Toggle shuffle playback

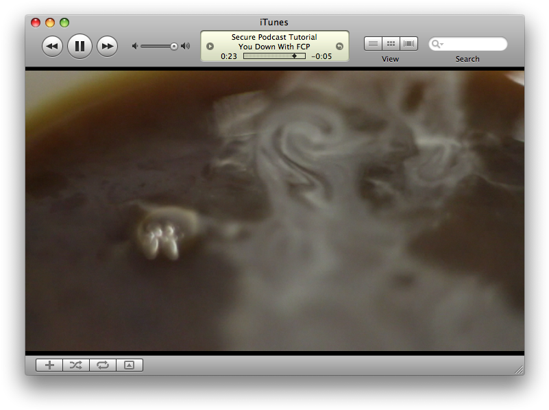[x=76, y=365]
